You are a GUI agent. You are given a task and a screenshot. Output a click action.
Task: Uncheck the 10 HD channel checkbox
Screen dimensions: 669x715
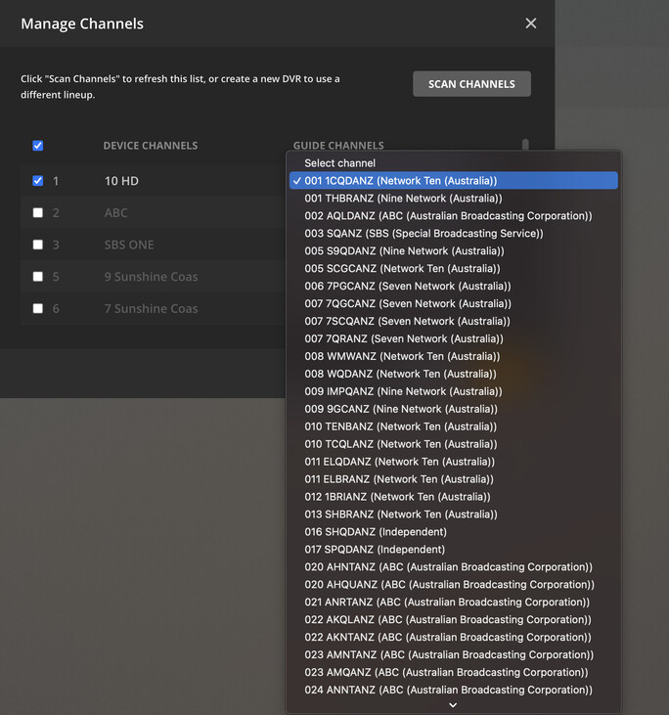[x=38, y=181]
